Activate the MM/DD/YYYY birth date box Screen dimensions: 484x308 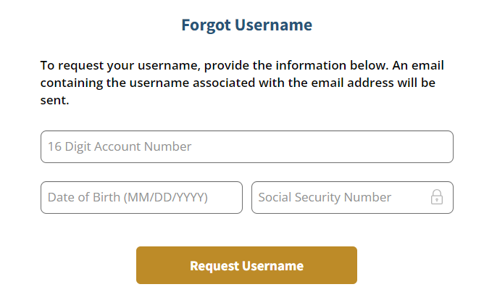pos(141,197)
